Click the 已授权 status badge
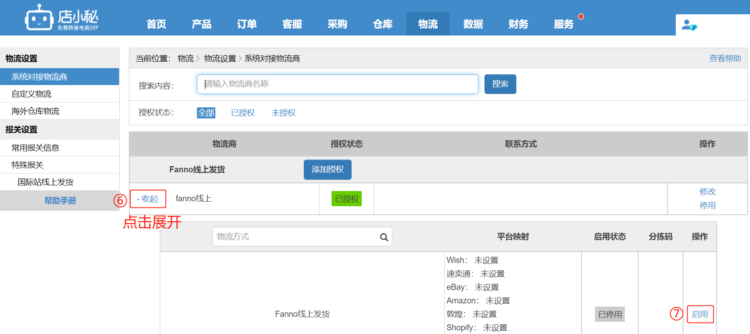The width and height of the screenshot is (750, 334). click(347, 199)
